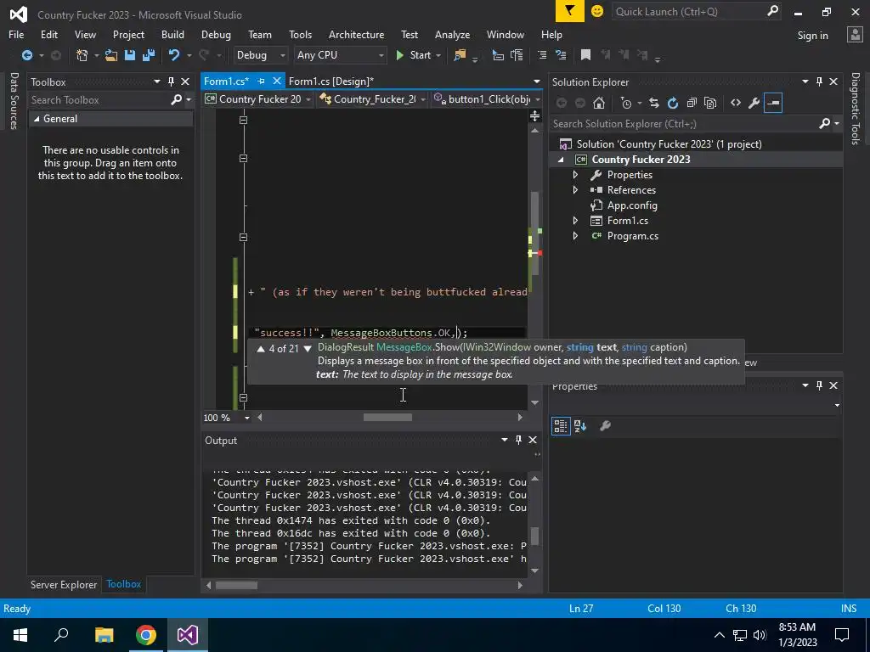Open Google Chrome from the taskbar
The image size is (870, 652).
click(x=146, y=635)
